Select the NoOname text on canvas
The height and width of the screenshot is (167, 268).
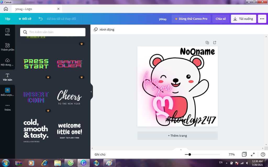197,51
